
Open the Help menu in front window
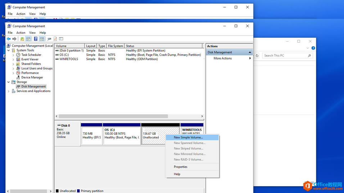(x=42, y=33)
